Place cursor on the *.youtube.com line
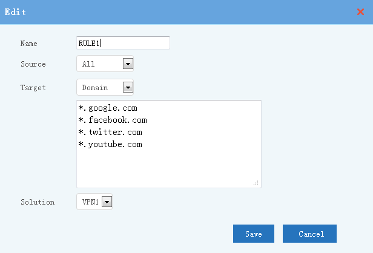The image size is (373, 253). click(x=110, y=144)
